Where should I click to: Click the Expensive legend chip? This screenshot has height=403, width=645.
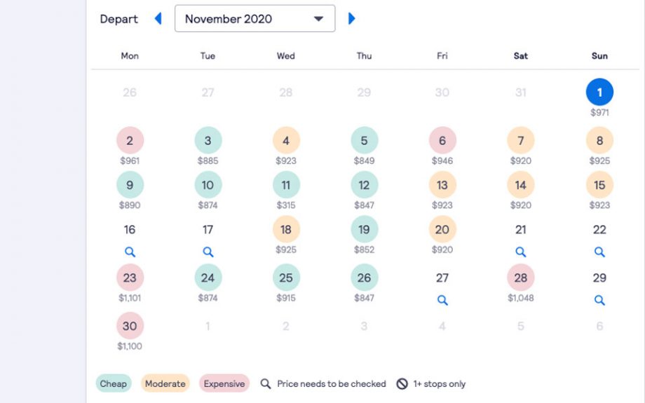(224, 383)
